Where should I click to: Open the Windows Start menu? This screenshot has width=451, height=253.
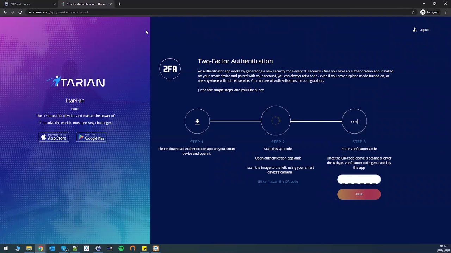point(6,248)
